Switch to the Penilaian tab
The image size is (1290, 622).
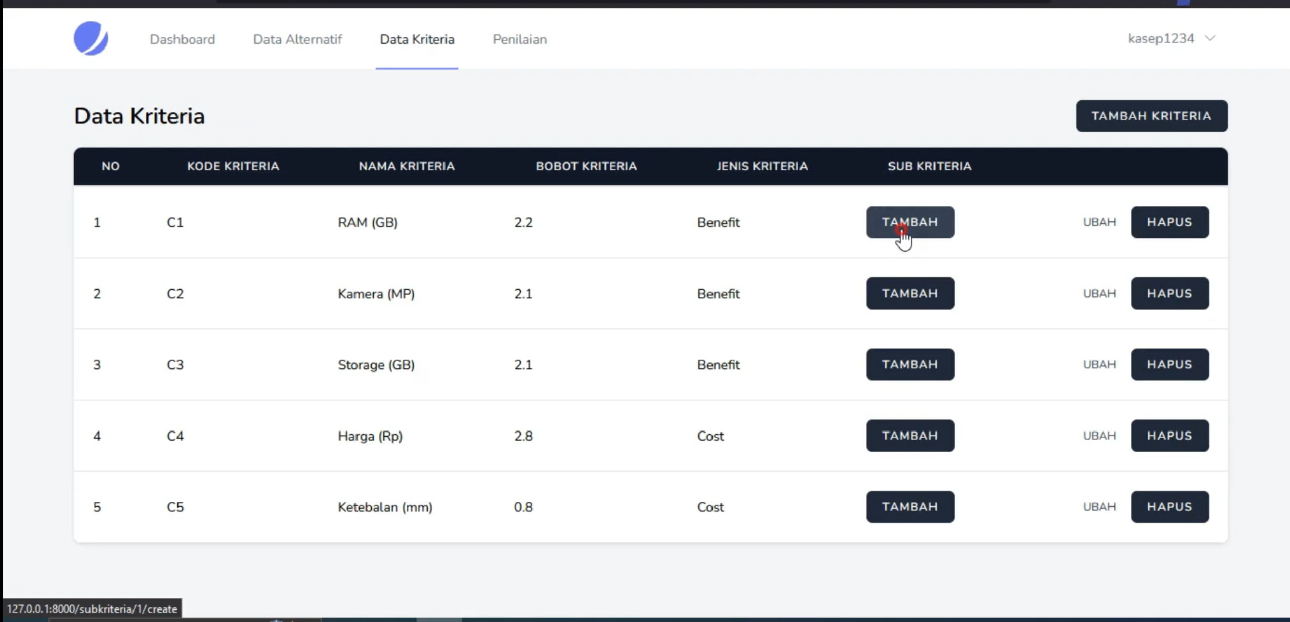(519, 39)
